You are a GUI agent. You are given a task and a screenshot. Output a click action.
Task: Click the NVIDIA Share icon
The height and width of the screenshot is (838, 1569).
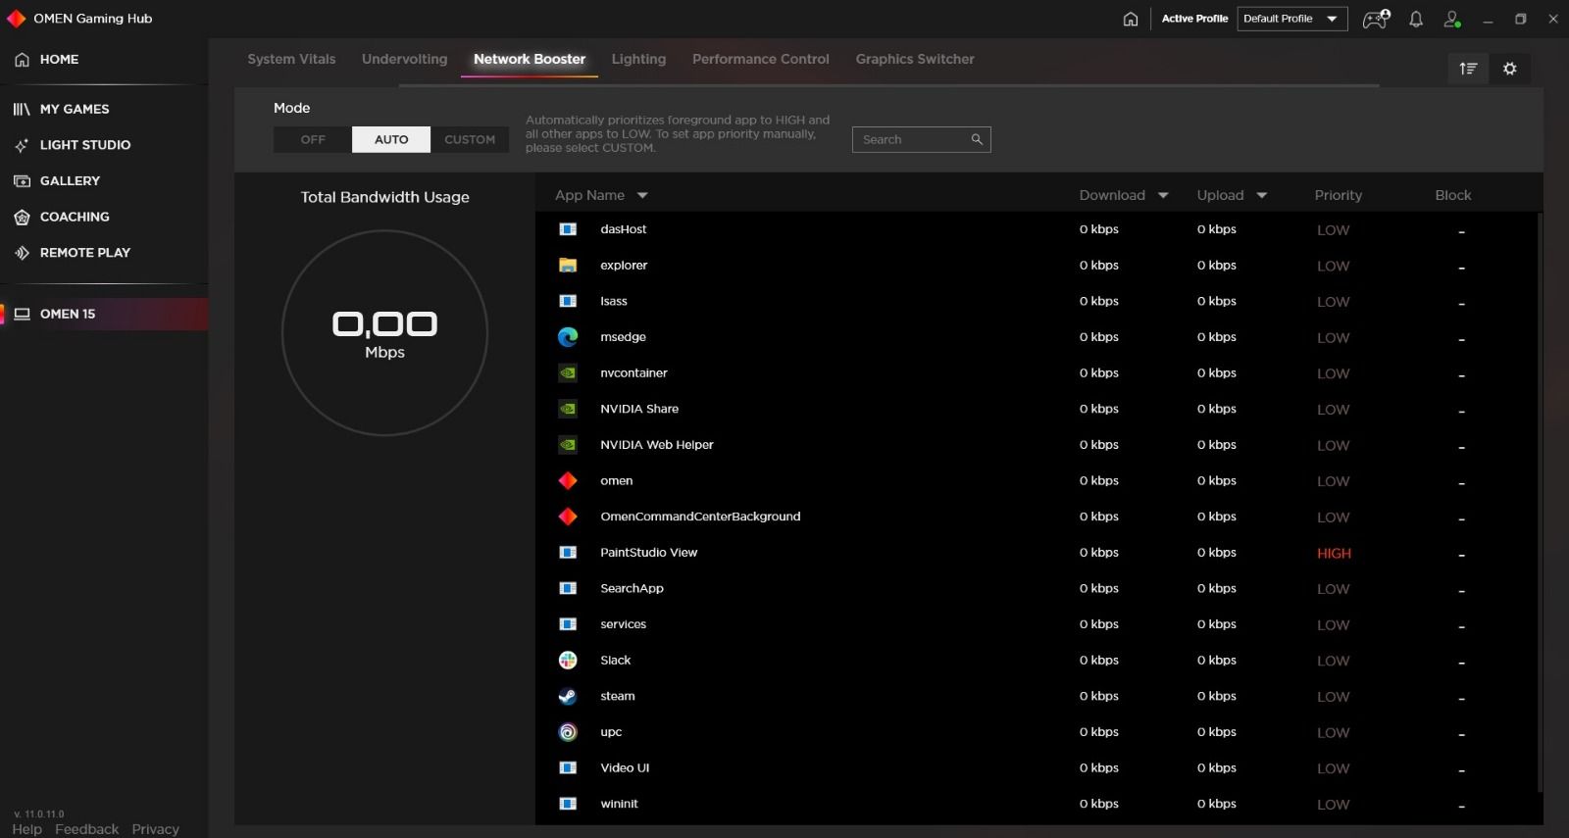click(568, 409)
